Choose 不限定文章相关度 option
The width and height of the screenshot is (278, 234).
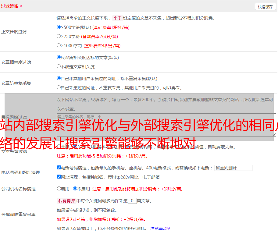[59, 66]
